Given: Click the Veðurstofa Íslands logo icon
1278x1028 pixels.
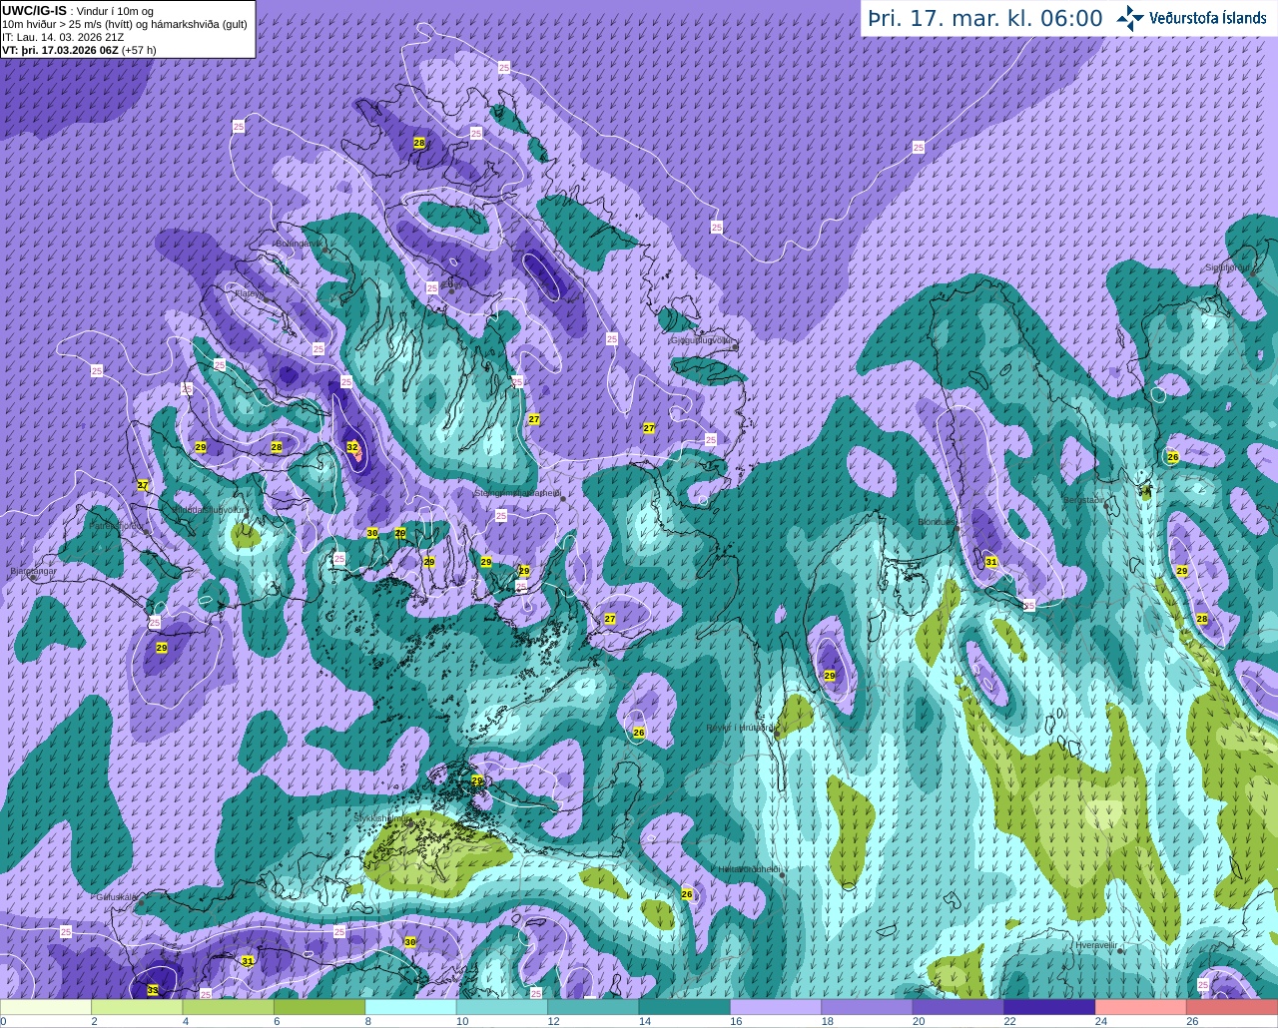Looking at the screenshot, I should (1129, 18).
